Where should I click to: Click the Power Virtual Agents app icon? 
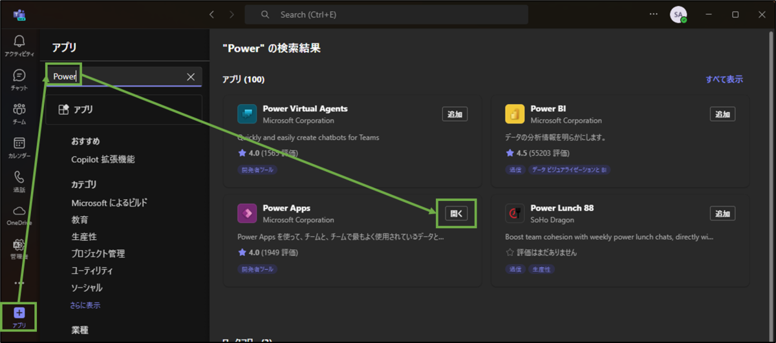click(x=247, y=114)
